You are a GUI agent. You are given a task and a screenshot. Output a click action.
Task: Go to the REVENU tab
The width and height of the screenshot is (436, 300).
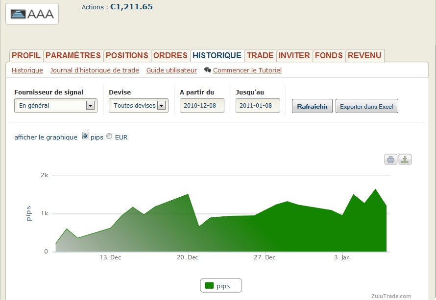click(364, 55)
